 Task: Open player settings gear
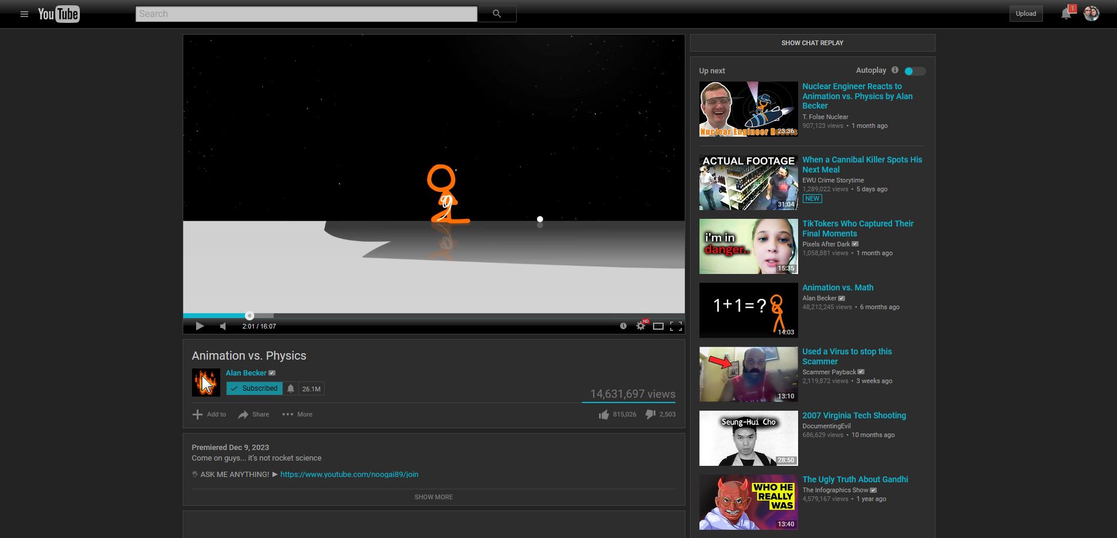click(x=641, y=326)
